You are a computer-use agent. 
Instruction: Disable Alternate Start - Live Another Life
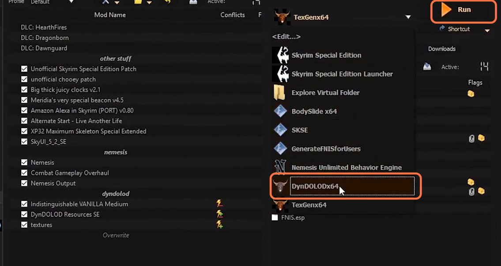tap(24, 121)
